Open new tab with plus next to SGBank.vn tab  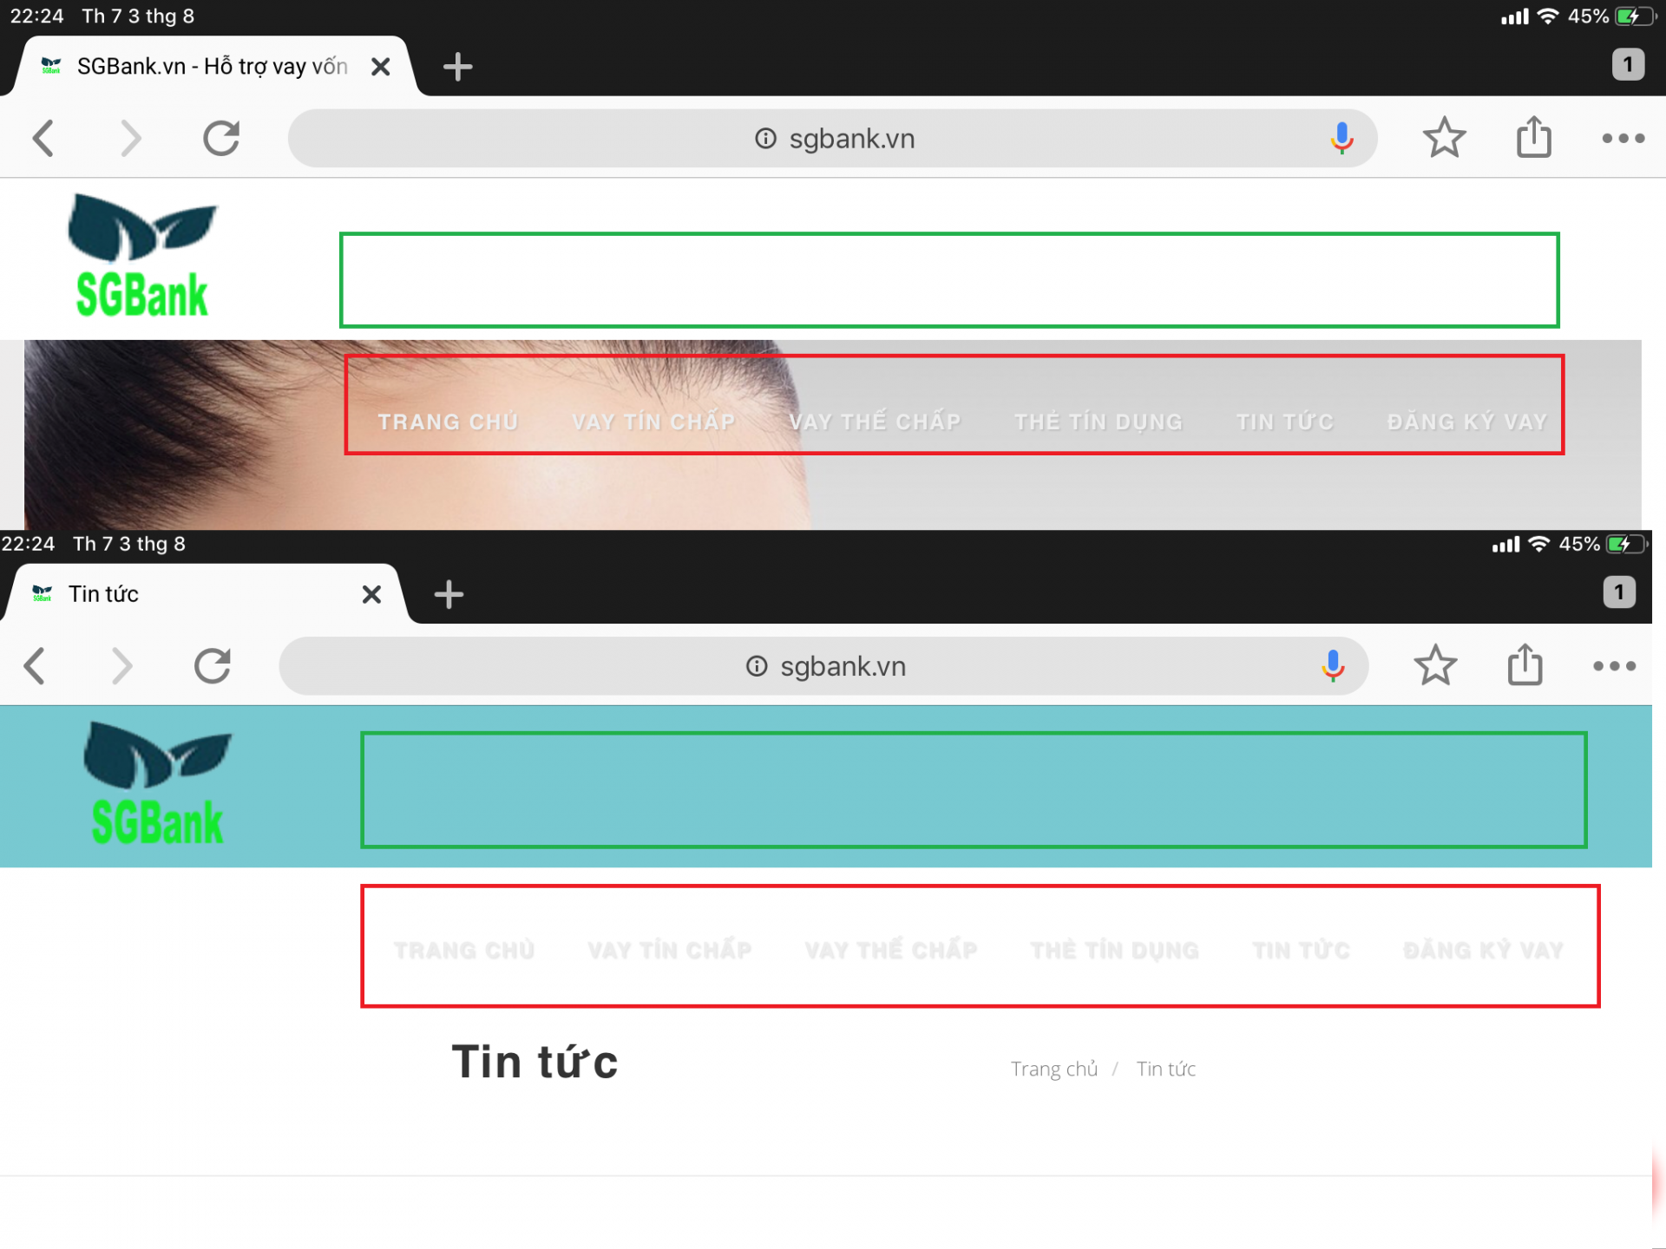pos(457,67)
